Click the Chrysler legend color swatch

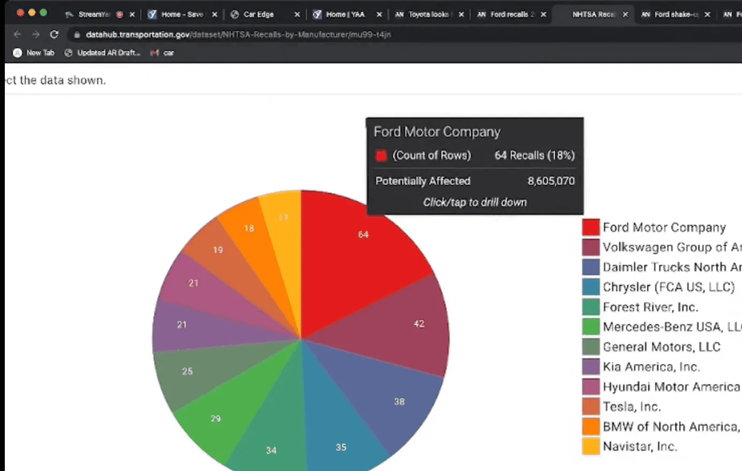click(590, 287)
